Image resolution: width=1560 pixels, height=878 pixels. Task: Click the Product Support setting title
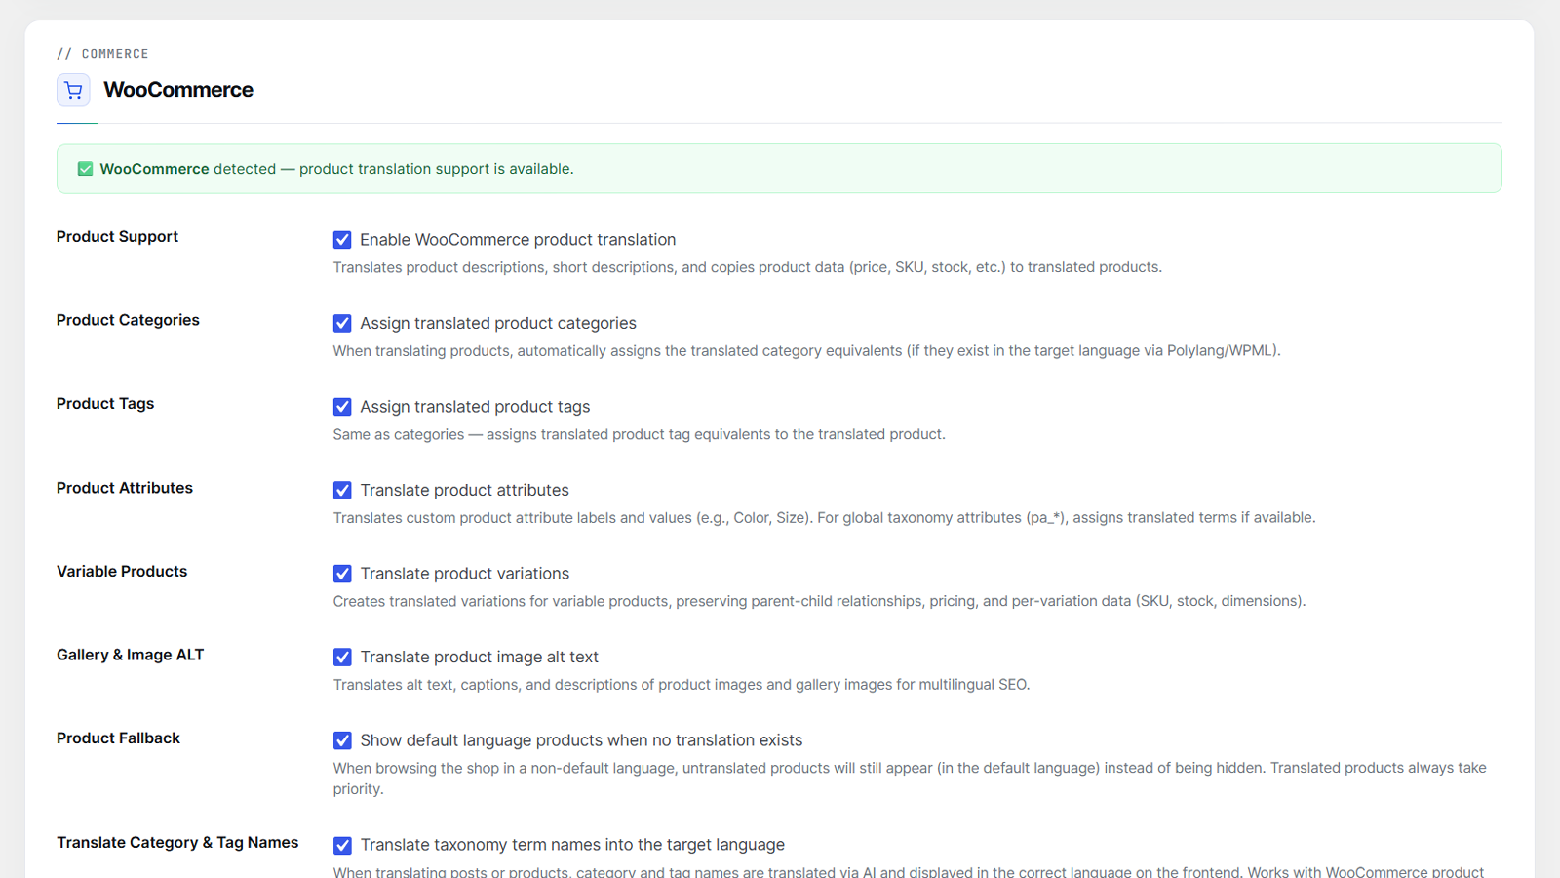click(x=117, y=236)
